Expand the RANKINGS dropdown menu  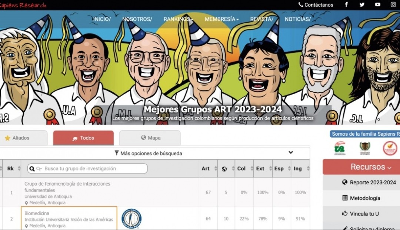click(178, 19)
